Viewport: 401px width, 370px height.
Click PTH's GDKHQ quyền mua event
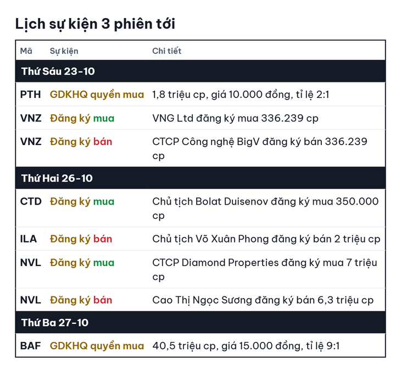[x=97, y=95]
